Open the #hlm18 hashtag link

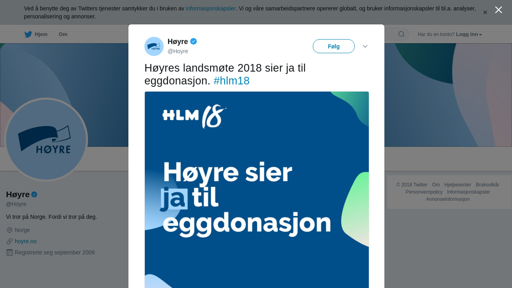232,81
